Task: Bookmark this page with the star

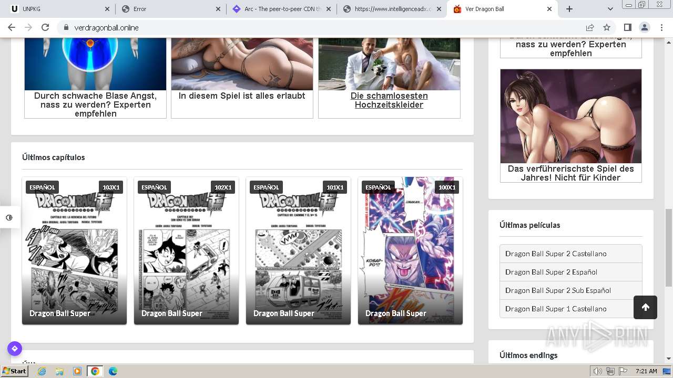Action: pyautogui.click(x=607, y=27)
